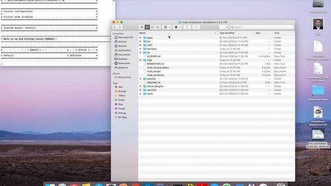Expand the server-plugins folder
Image resolution: width=331 pixels, height=186 pixels.
[x=140, y=86]
